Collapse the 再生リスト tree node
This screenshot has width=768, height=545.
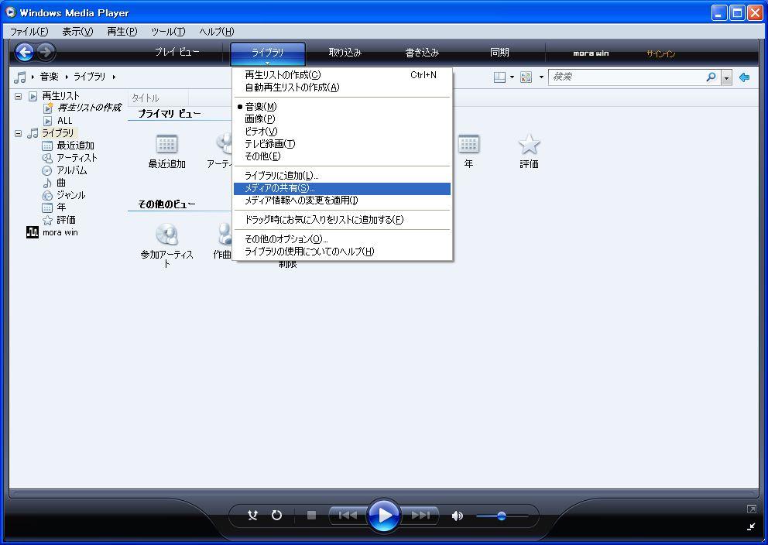tap(18, 96)
